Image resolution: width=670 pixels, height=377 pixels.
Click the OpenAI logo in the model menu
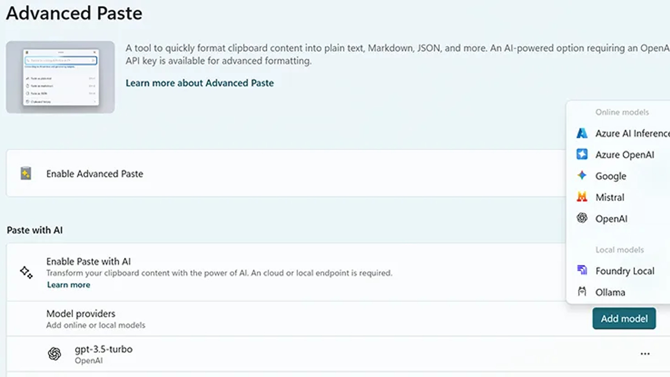tap(582, 218)
